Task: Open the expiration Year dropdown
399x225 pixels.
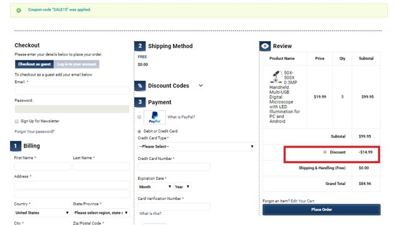Action: [182, 187]
